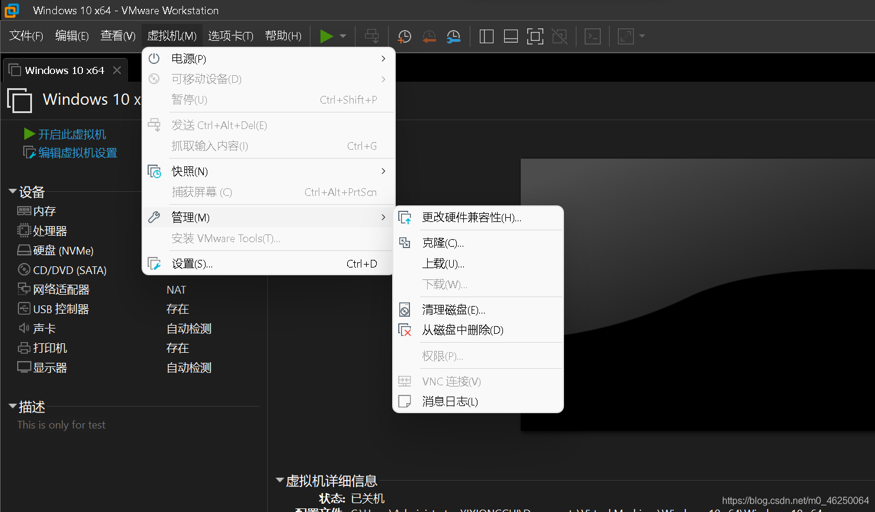Open dropdown arrow beside the play button

click(x=343, y=36)
